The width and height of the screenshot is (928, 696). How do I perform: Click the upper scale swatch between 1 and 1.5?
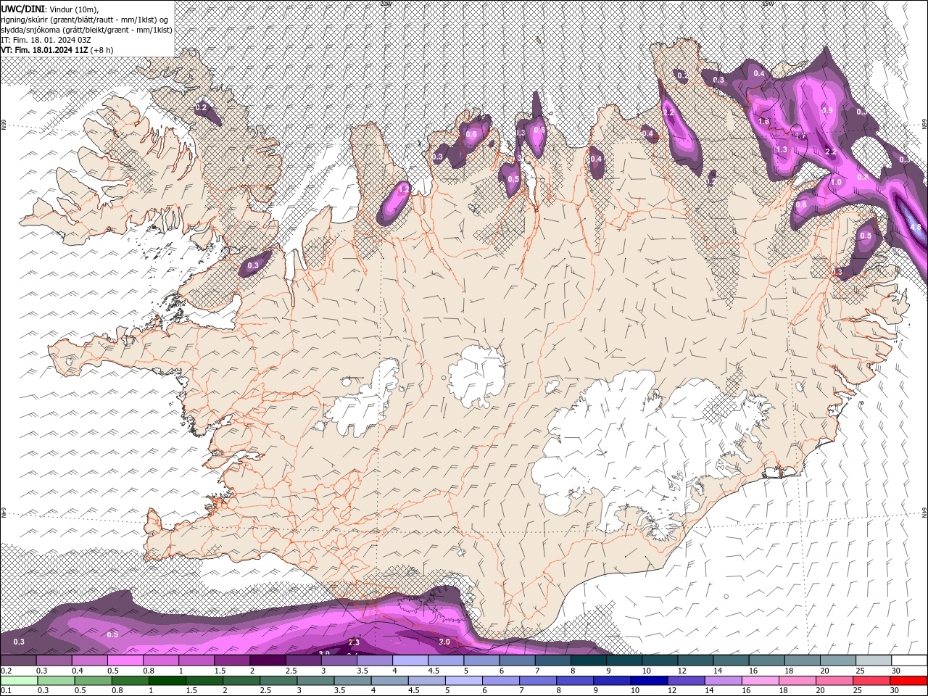(x=196, y=660)
